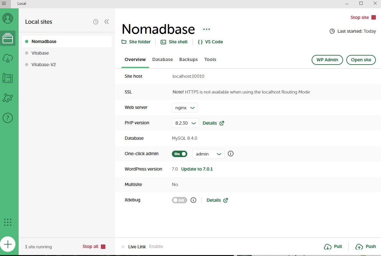
Task: Select the Vitabase-V2 site in list
Action: click(44, 65)
